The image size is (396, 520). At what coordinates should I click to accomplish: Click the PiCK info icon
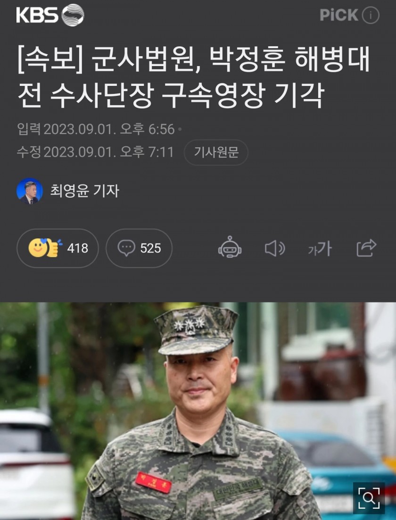click(x=370, y=15)
